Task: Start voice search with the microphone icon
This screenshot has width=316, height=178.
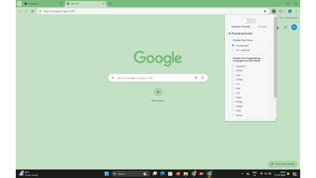Action: 196,78
